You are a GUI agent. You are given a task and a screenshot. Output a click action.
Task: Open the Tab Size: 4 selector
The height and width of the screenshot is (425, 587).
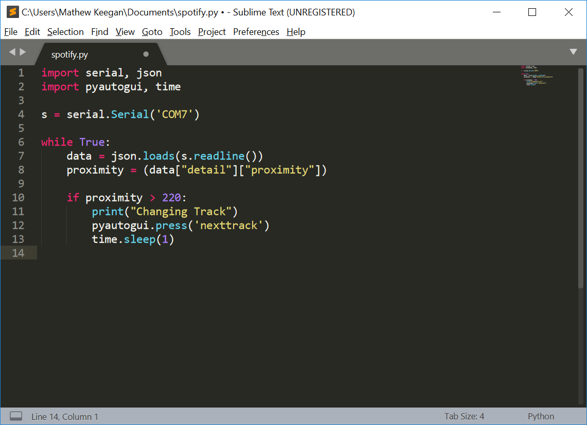(x=464, y=416)
